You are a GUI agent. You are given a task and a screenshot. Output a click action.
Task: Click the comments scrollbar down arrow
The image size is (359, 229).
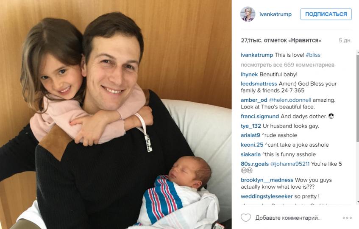click(x=358, y=202)
